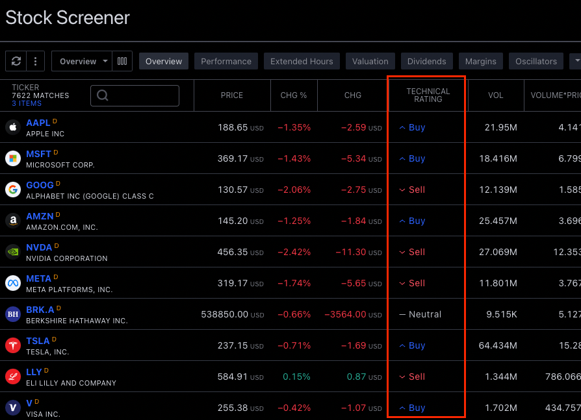Click the Amazon logo icon
This screenshot has height=420, width=581.
tap(13, 221)
